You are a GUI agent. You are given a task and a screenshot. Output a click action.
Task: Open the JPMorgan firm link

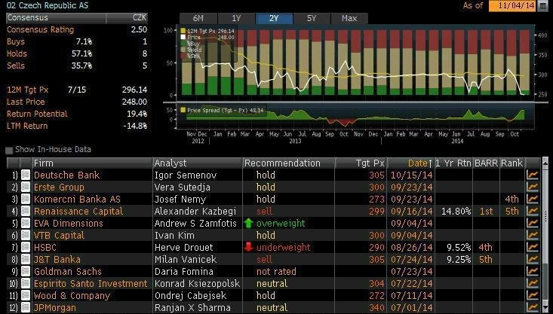pos(54,308)
